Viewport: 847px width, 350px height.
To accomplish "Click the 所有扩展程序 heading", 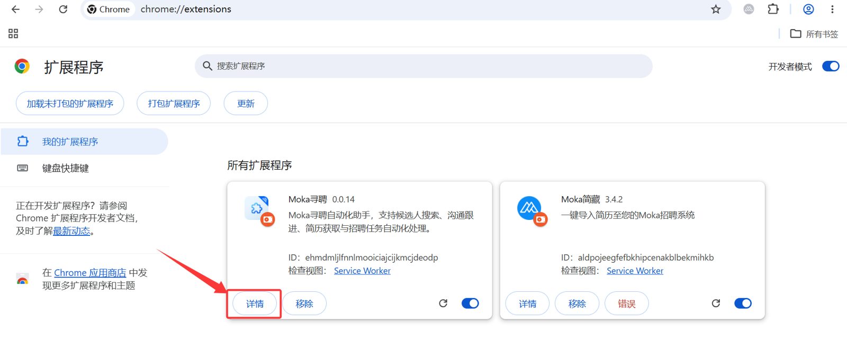I will [259, 165].
